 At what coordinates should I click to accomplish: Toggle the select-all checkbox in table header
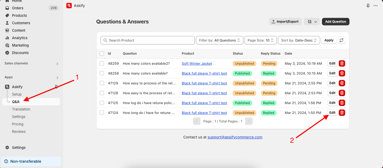point(102,54)
